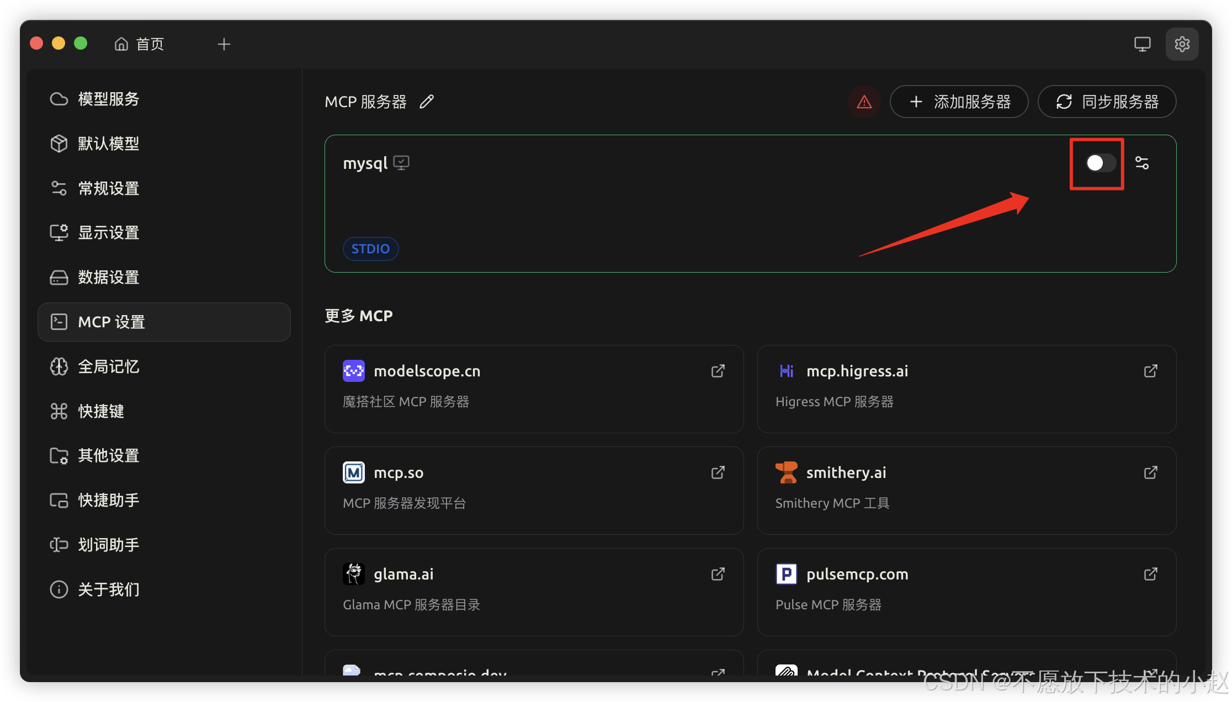Open 全局记忆 settings section
Image resolution: width=1232 pixels, height=702 pixels.
click(164, 366)
